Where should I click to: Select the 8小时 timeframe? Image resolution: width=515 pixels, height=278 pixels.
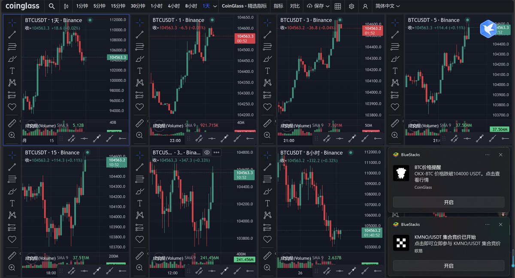[191, 6]
